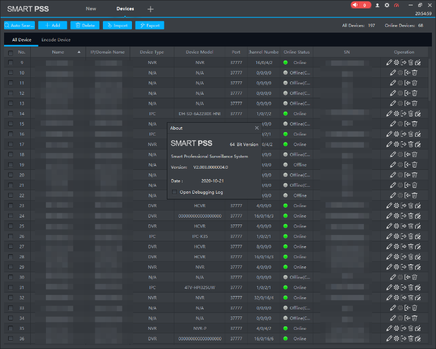Switch to the Devices tab
Viewport: 436px width, 349px height.
pos(125,9)
